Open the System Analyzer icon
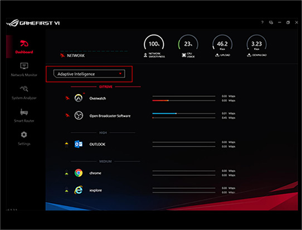This screenshot has height=230, width=302. click(x=24, y=89)
